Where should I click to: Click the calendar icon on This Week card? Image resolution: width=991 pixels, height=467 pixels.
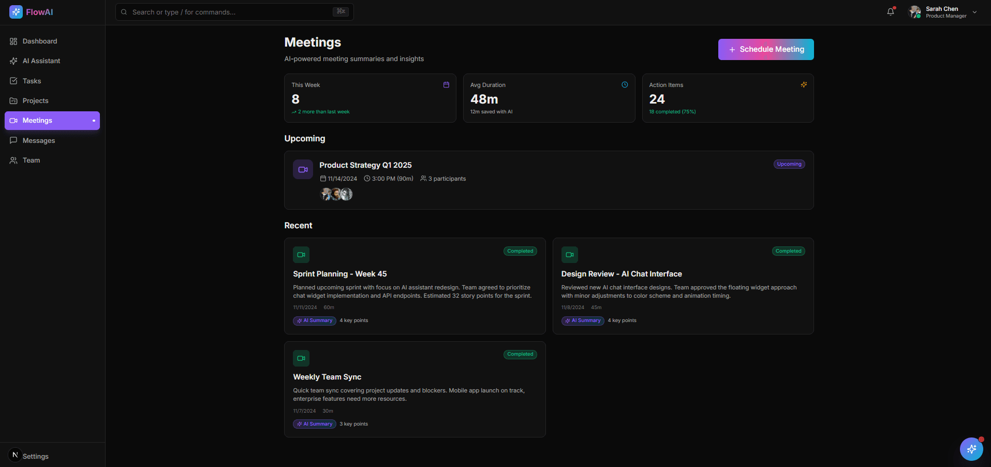446,84
